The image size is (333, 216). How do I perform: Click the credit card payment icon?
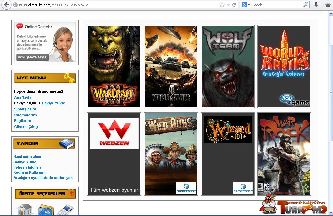tap(46, 210)
